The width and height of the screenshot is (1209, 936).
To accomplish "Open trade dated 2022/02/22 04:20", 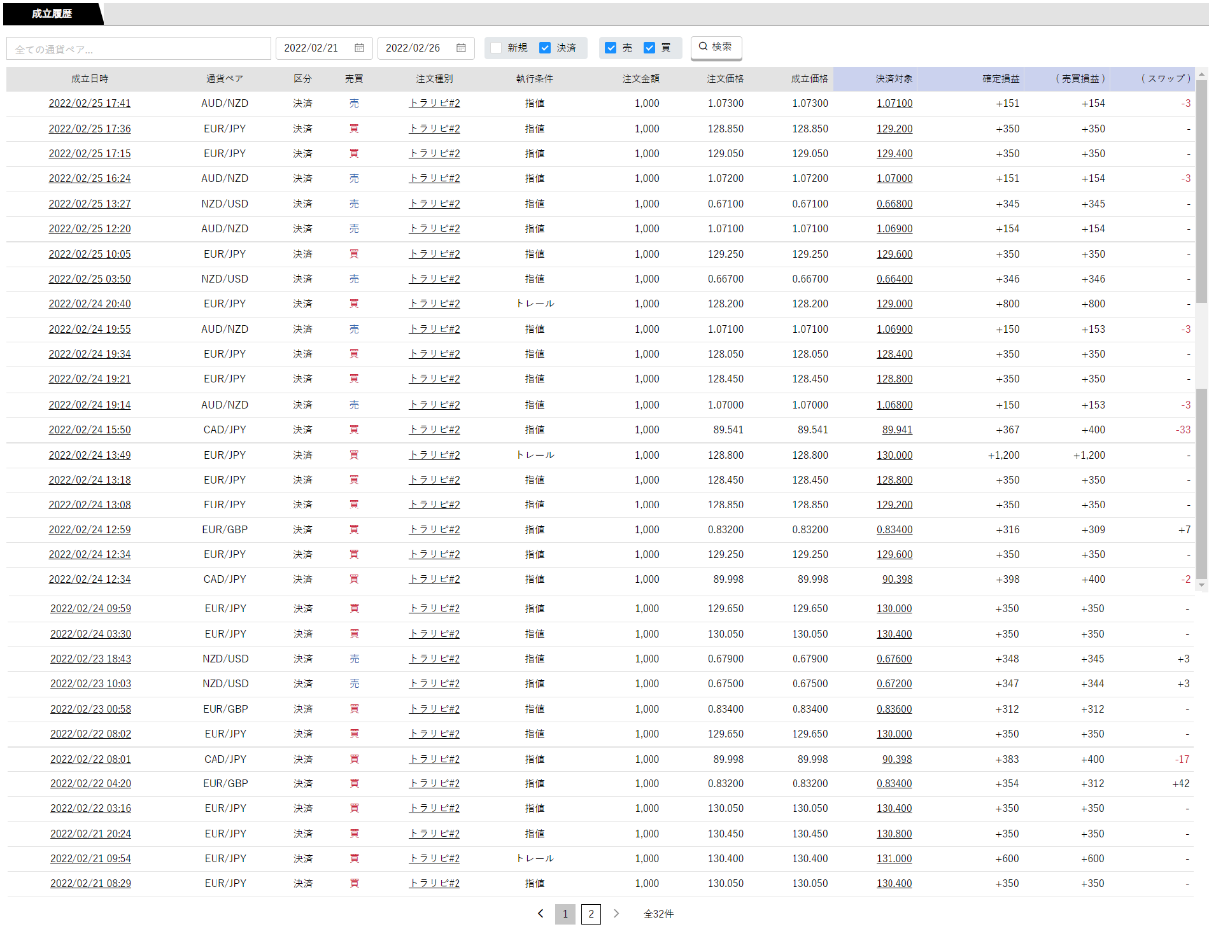I will [x=90, y=783].
